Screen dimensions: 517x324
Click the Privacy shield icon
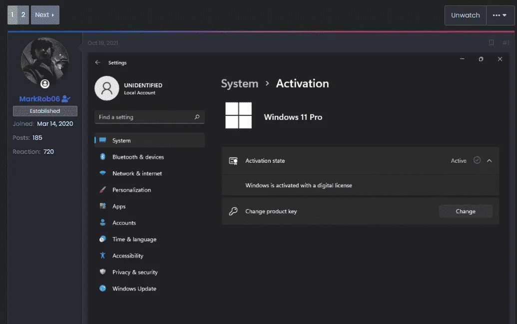tap(102, 272)
